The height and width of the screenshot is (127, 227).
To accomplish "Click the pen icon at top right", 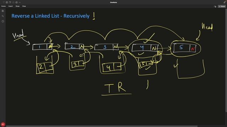I will (x=225, y=2).
